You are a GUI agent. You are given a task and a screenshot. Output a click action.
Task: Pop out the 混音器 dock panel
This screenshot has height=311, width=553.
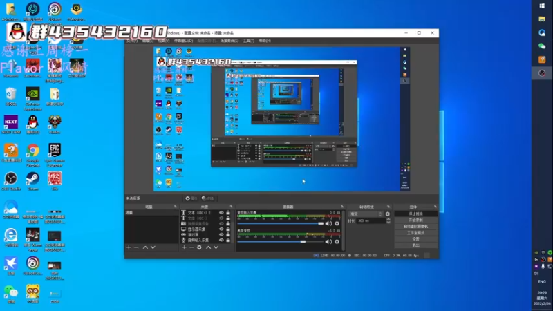point(341,207)
